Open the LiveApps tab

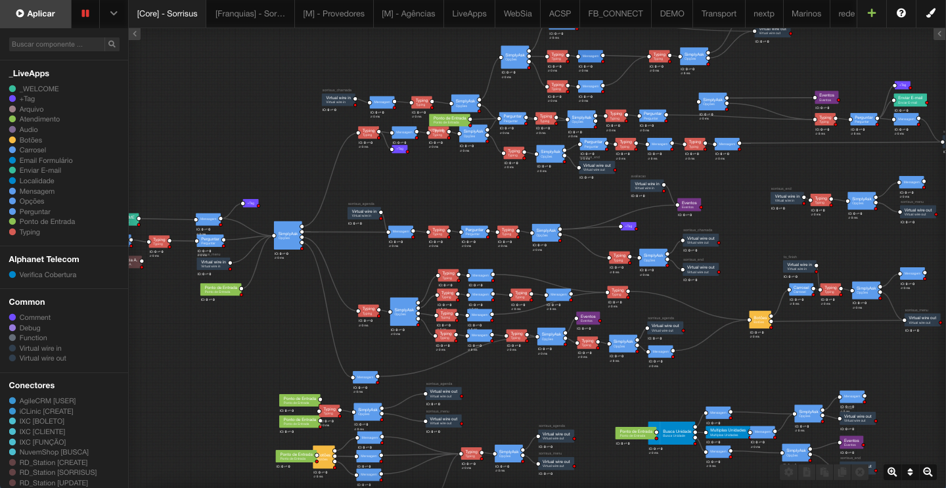pos(469,13)
